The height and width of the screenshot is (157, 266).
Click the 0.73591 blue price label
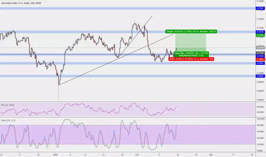point(260,8)
